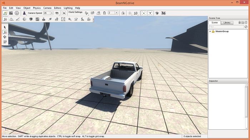The image size is (250, 140).
Task: Click the delete trash icon in Scene Tree
Action: (246, 22)
